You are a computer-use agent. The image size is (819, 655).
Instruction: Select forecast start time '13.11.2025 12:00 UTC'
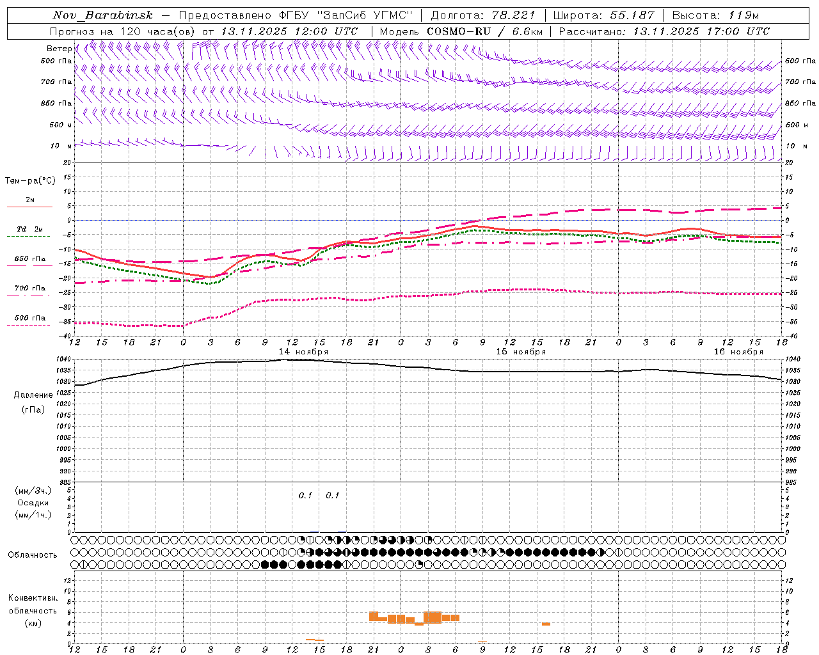coord(289,31)
